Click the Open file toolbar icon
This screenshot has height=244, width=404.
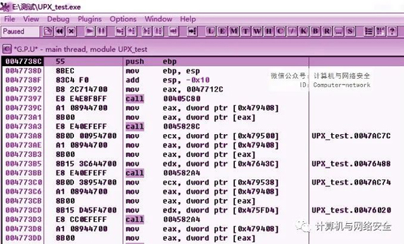48,32
